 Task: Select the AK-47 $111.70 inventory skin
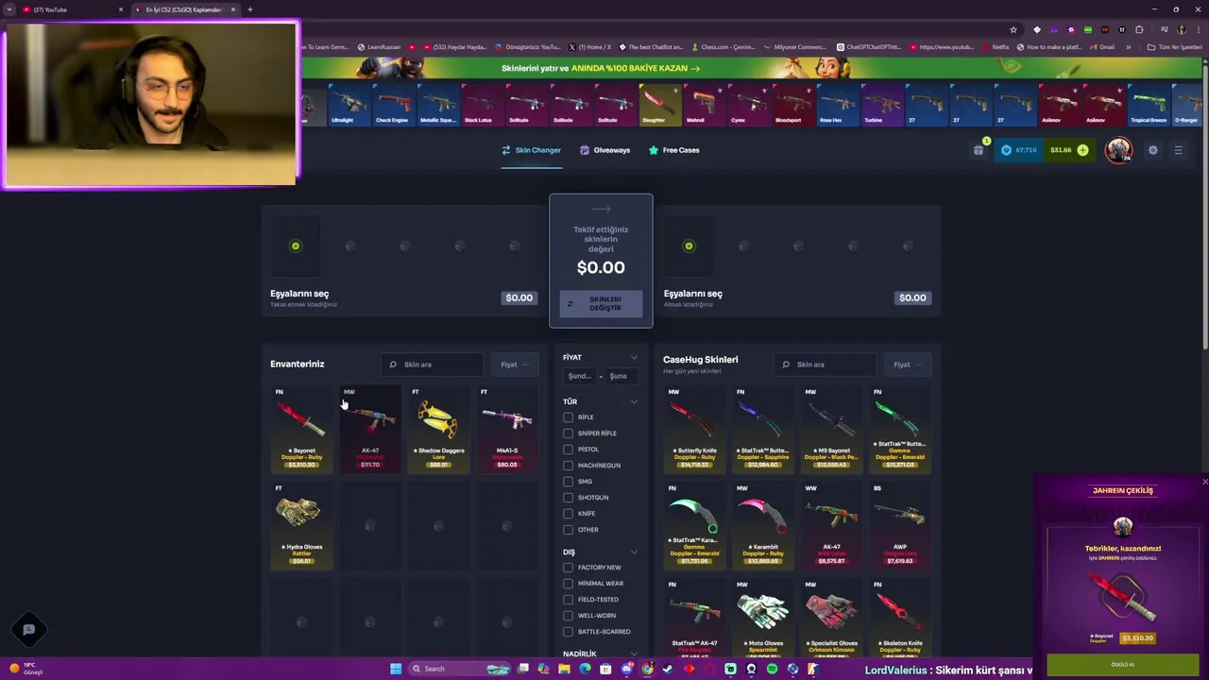pos(370,428)
